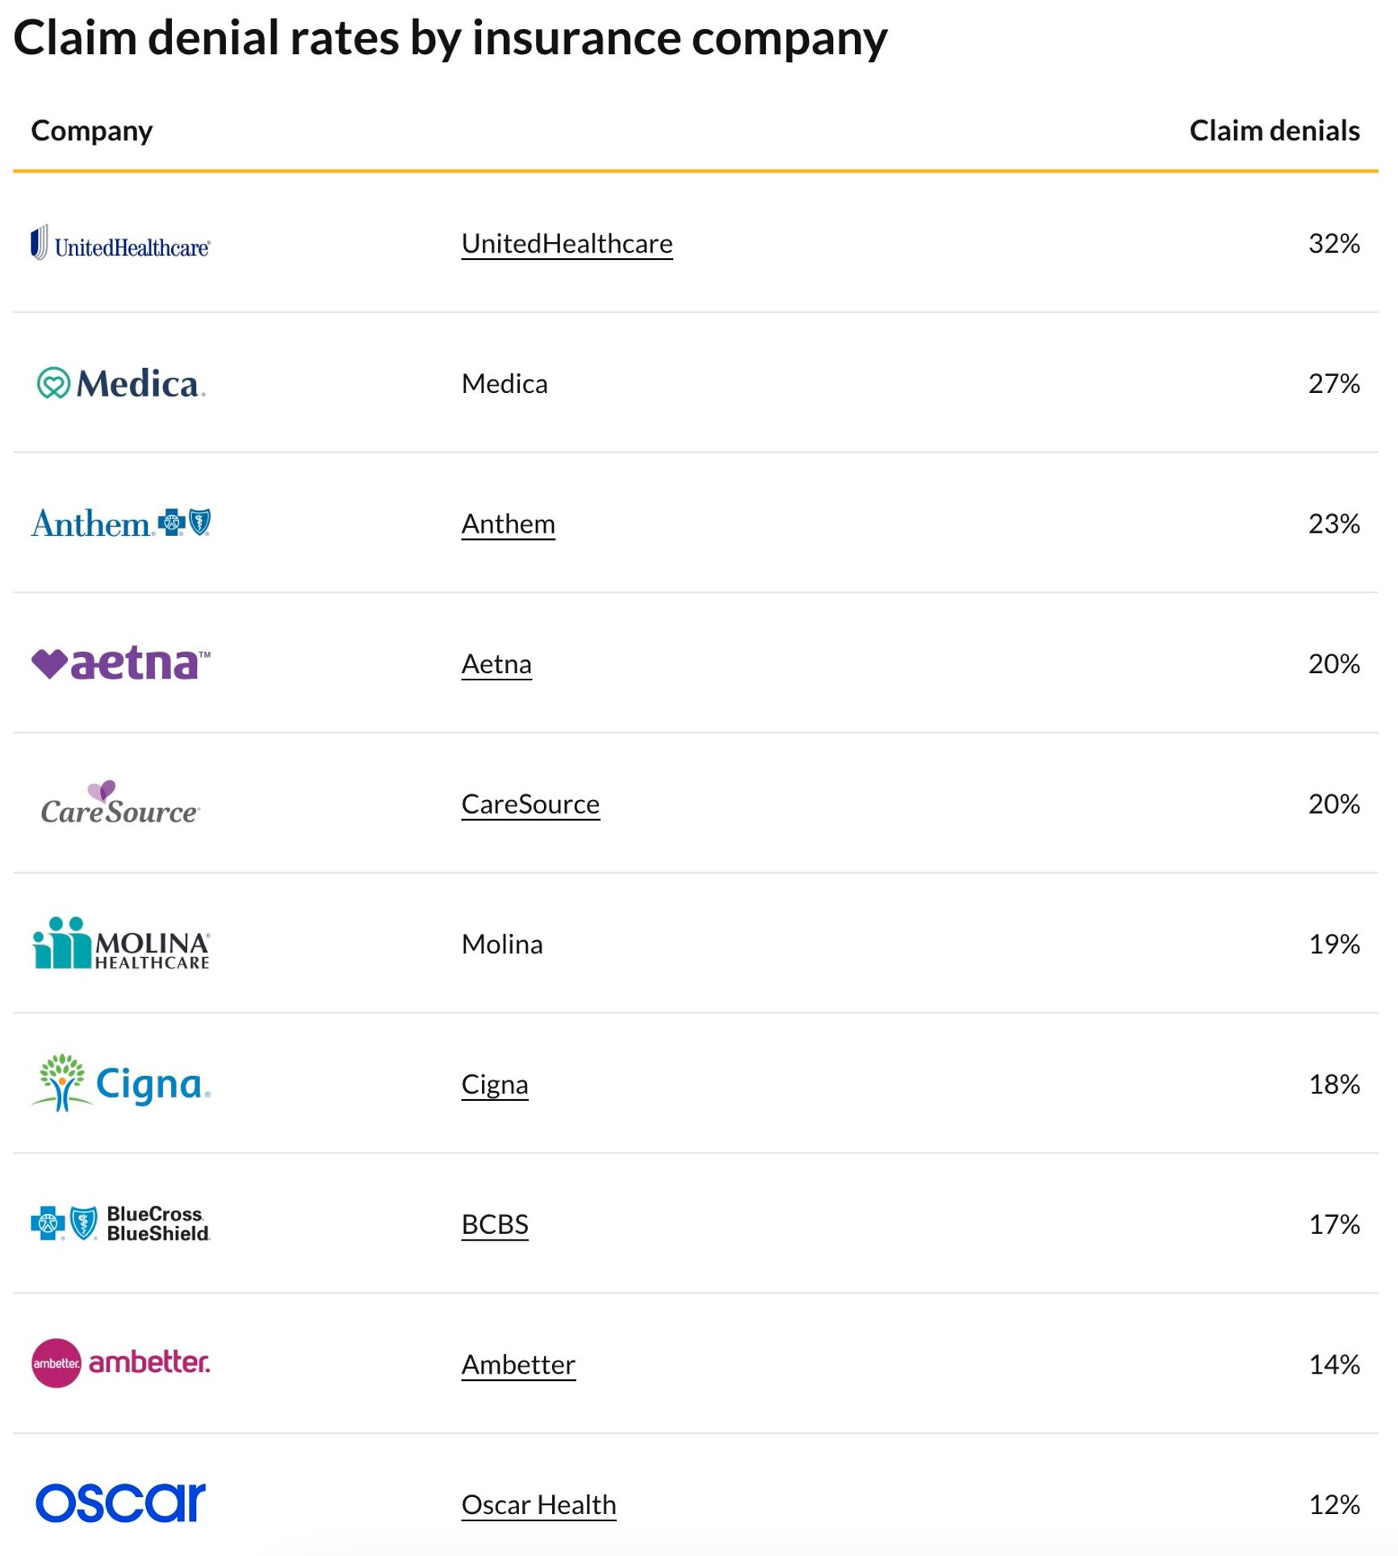Click the Ambetter logo
The height and width of the screenshot is (1556, 1398).
tap(121, 1363)
